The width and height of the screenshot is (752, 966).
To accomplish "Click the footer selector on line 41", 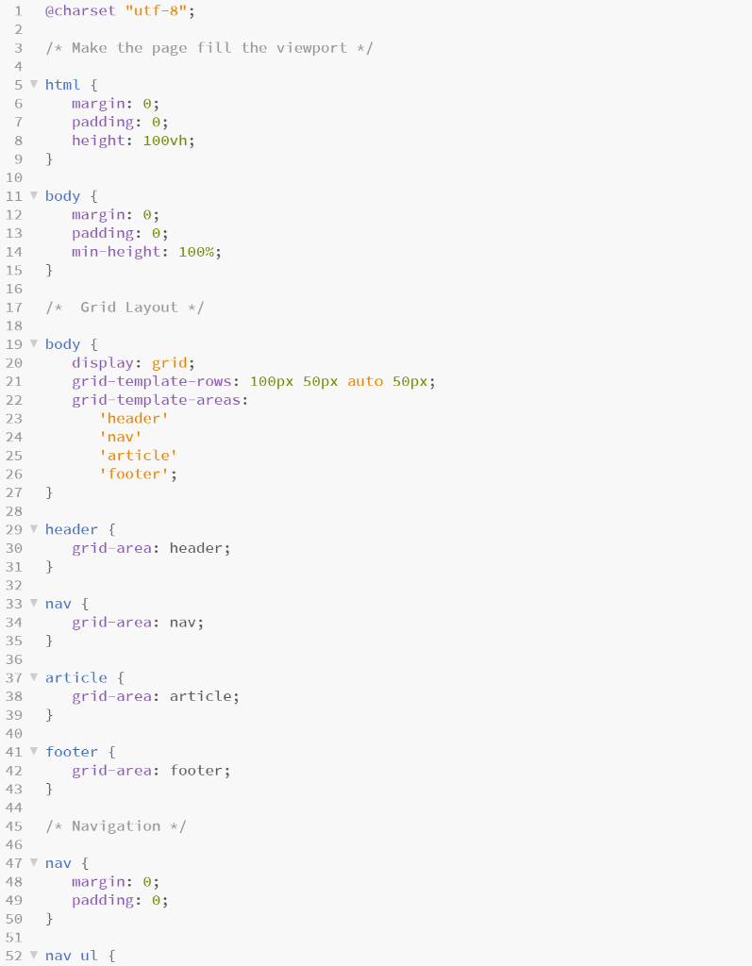I will (72, 752).
